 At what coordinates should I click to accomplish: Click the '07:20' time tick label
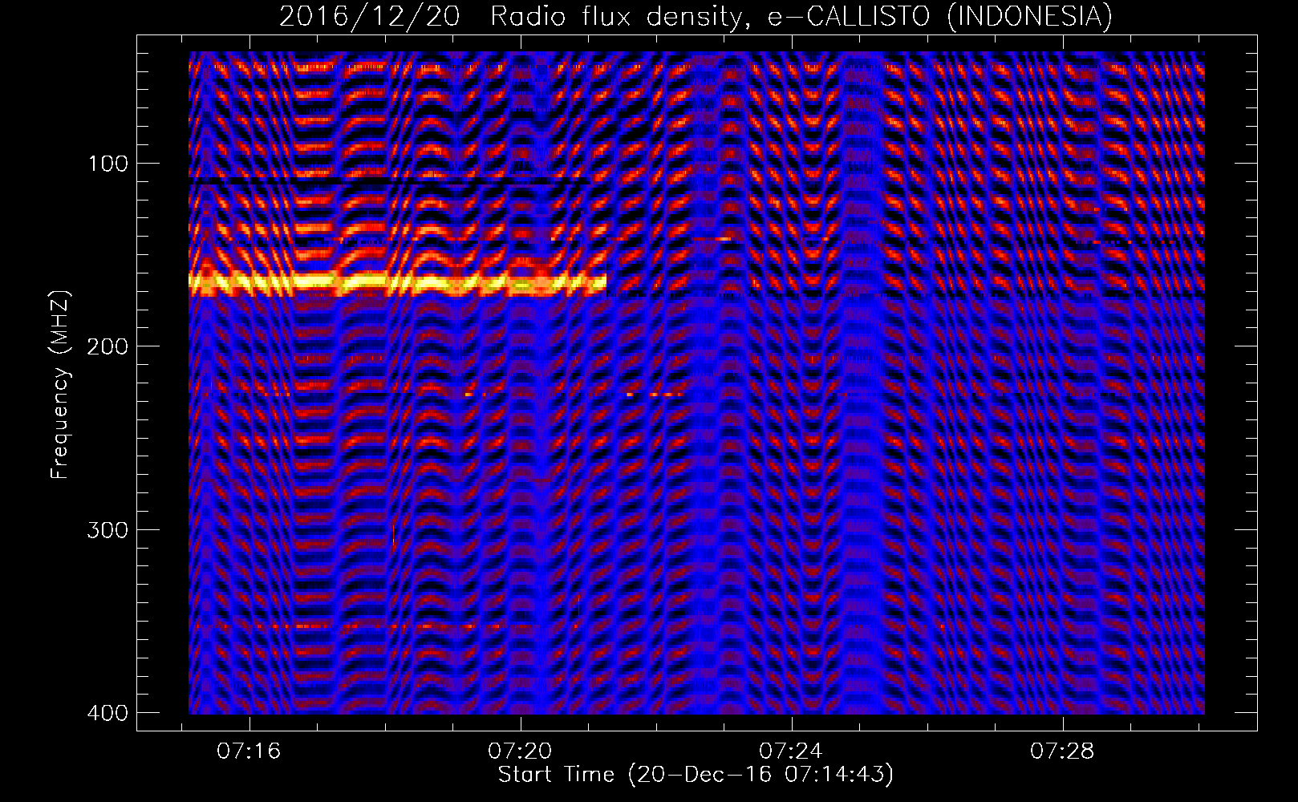point(520,751)
